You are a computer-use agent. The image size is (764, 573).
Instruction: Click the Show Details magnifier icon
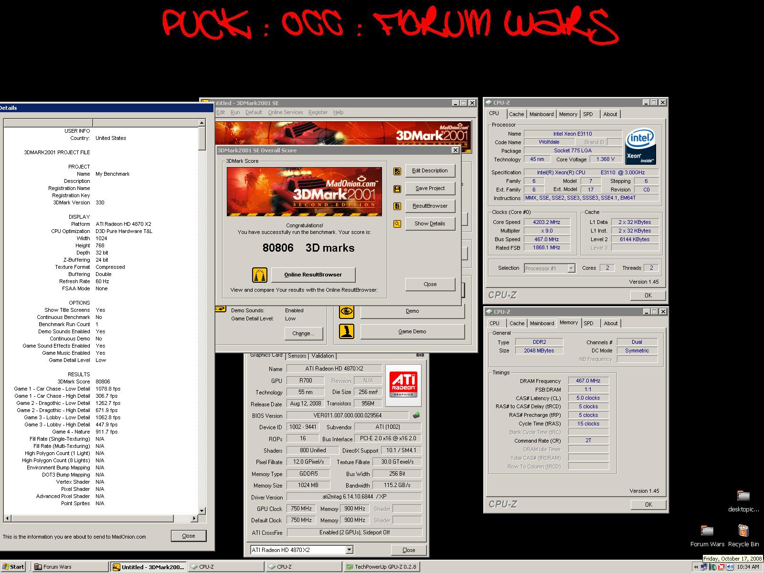tap(397, 223)
